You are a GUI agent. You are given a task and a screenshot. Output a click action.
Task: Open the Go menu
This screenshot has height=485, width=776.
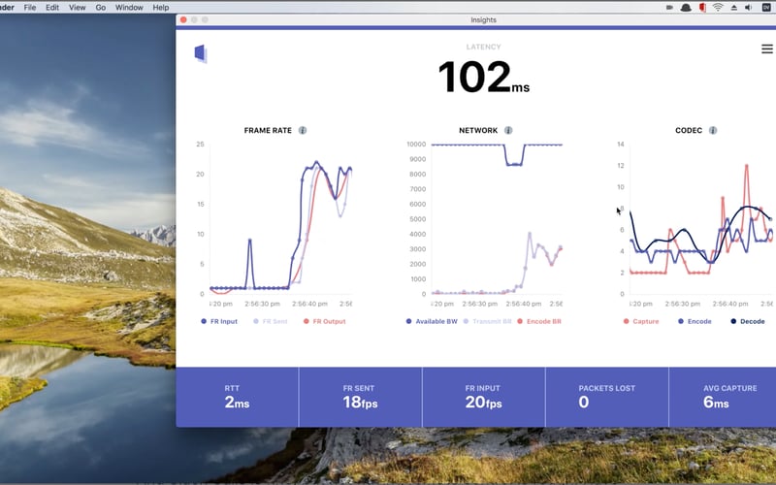point(101,8)
